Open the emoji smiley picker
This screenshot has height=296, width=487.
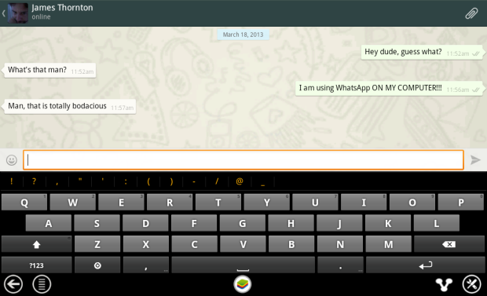12,160
